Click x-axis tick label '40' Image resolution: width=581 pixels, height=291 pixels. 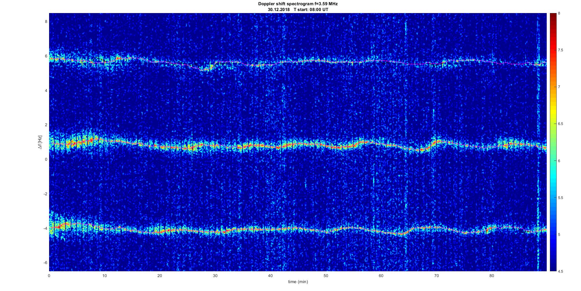click(270, 276)
